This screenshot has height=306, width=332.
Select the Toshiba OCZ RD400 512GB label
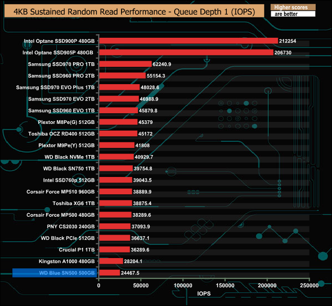tap(61, 134)
